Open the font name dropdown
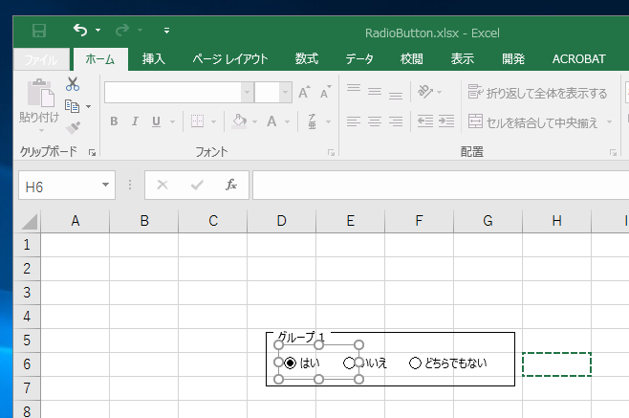 click(x=247, y=93)
